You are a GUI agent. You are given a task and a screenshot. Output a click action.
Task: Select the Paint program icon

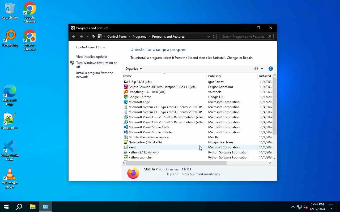pos(126,147)
